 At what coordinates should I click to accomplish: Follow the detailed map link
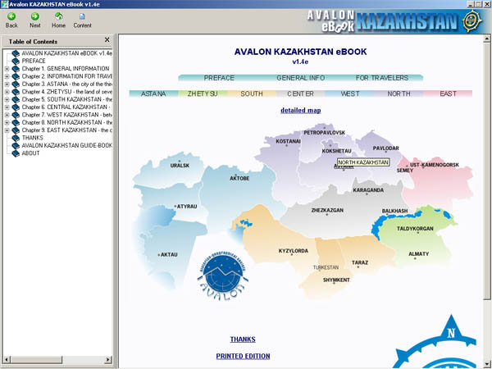point(301,110)
